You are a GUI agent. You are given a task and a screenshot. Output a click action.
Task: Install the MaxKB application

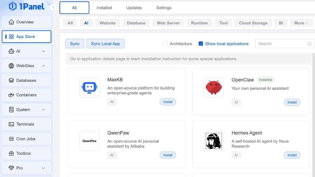[168, 102]
